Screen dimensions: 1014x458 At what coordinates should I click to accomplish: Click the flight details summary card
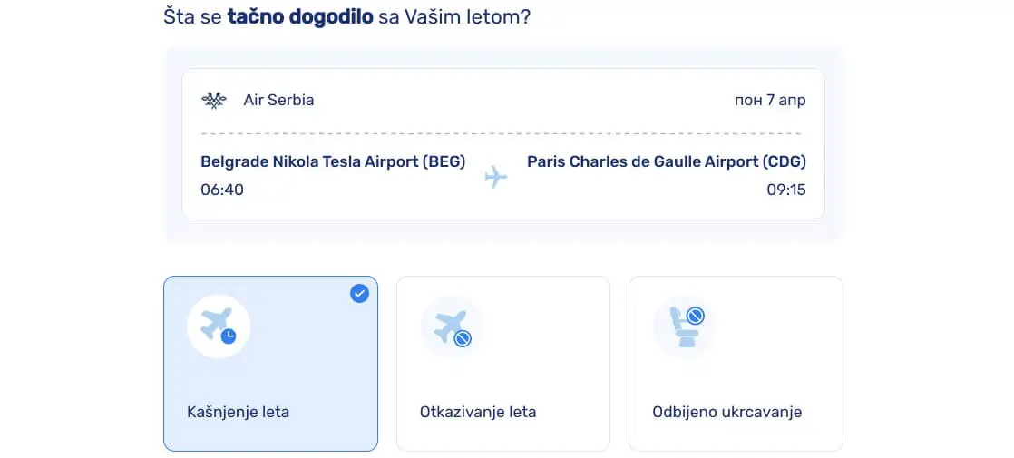point(503,143)
